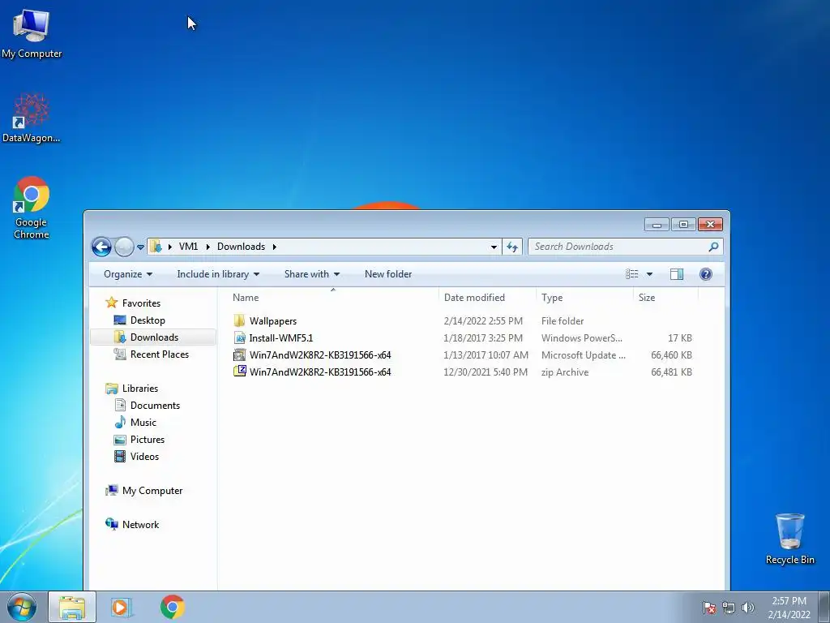The height and width of the screenshot is (623, 830).
Task: Sort files by the Size column
Action: tap(665, 297)
